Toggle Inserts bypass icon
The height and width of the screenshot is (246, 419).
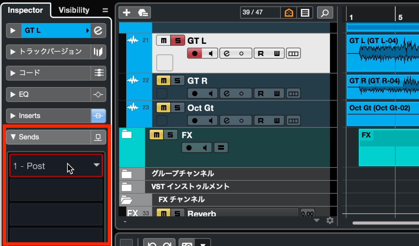pos(98,116)
